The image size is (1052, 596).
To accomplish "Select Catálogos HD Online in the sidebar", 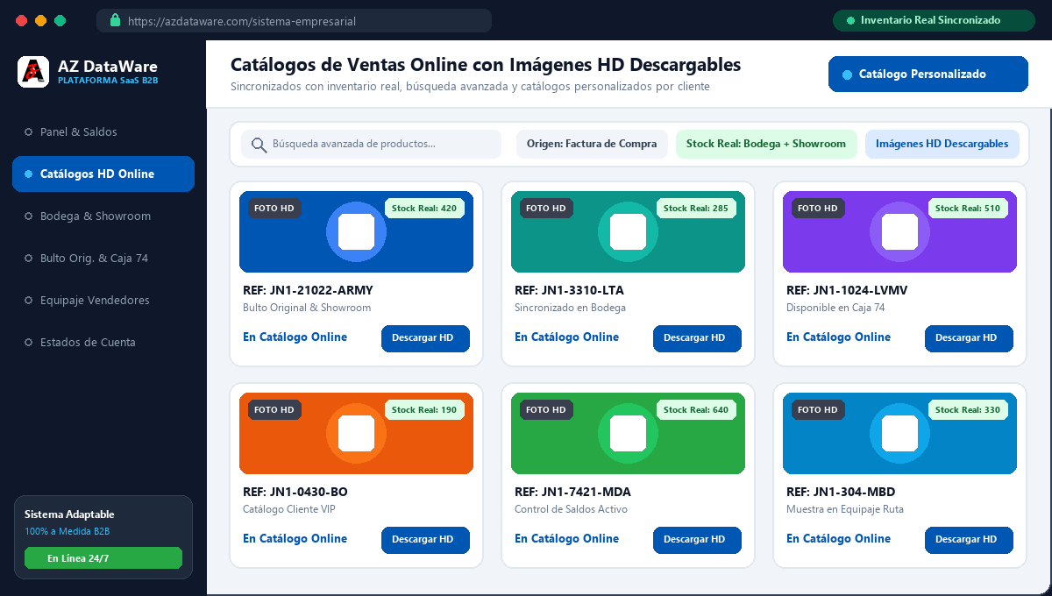I will coord(103,174).
